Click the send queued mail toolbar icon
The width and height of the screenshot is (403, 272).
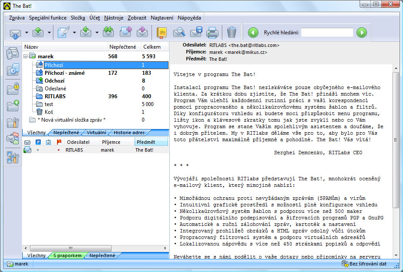coord(38,33)
